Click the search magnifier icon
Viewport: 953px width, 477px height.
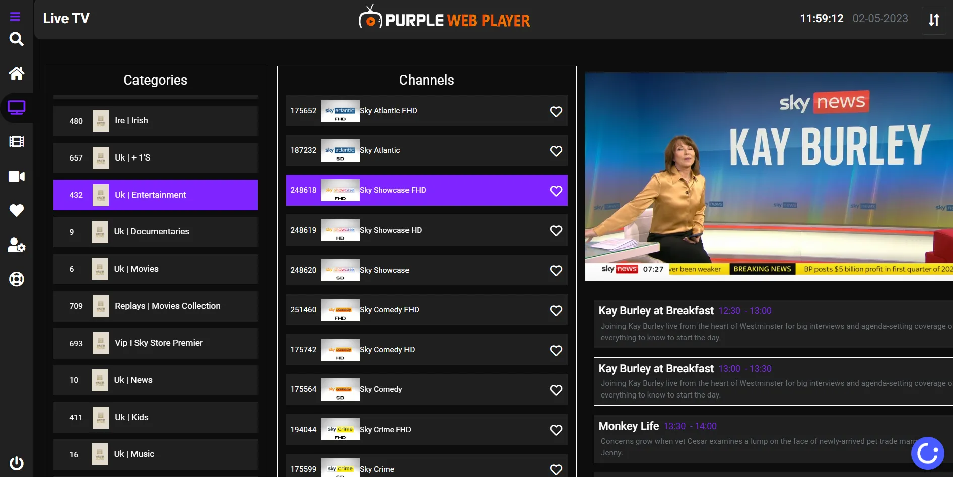click(17, 39)
